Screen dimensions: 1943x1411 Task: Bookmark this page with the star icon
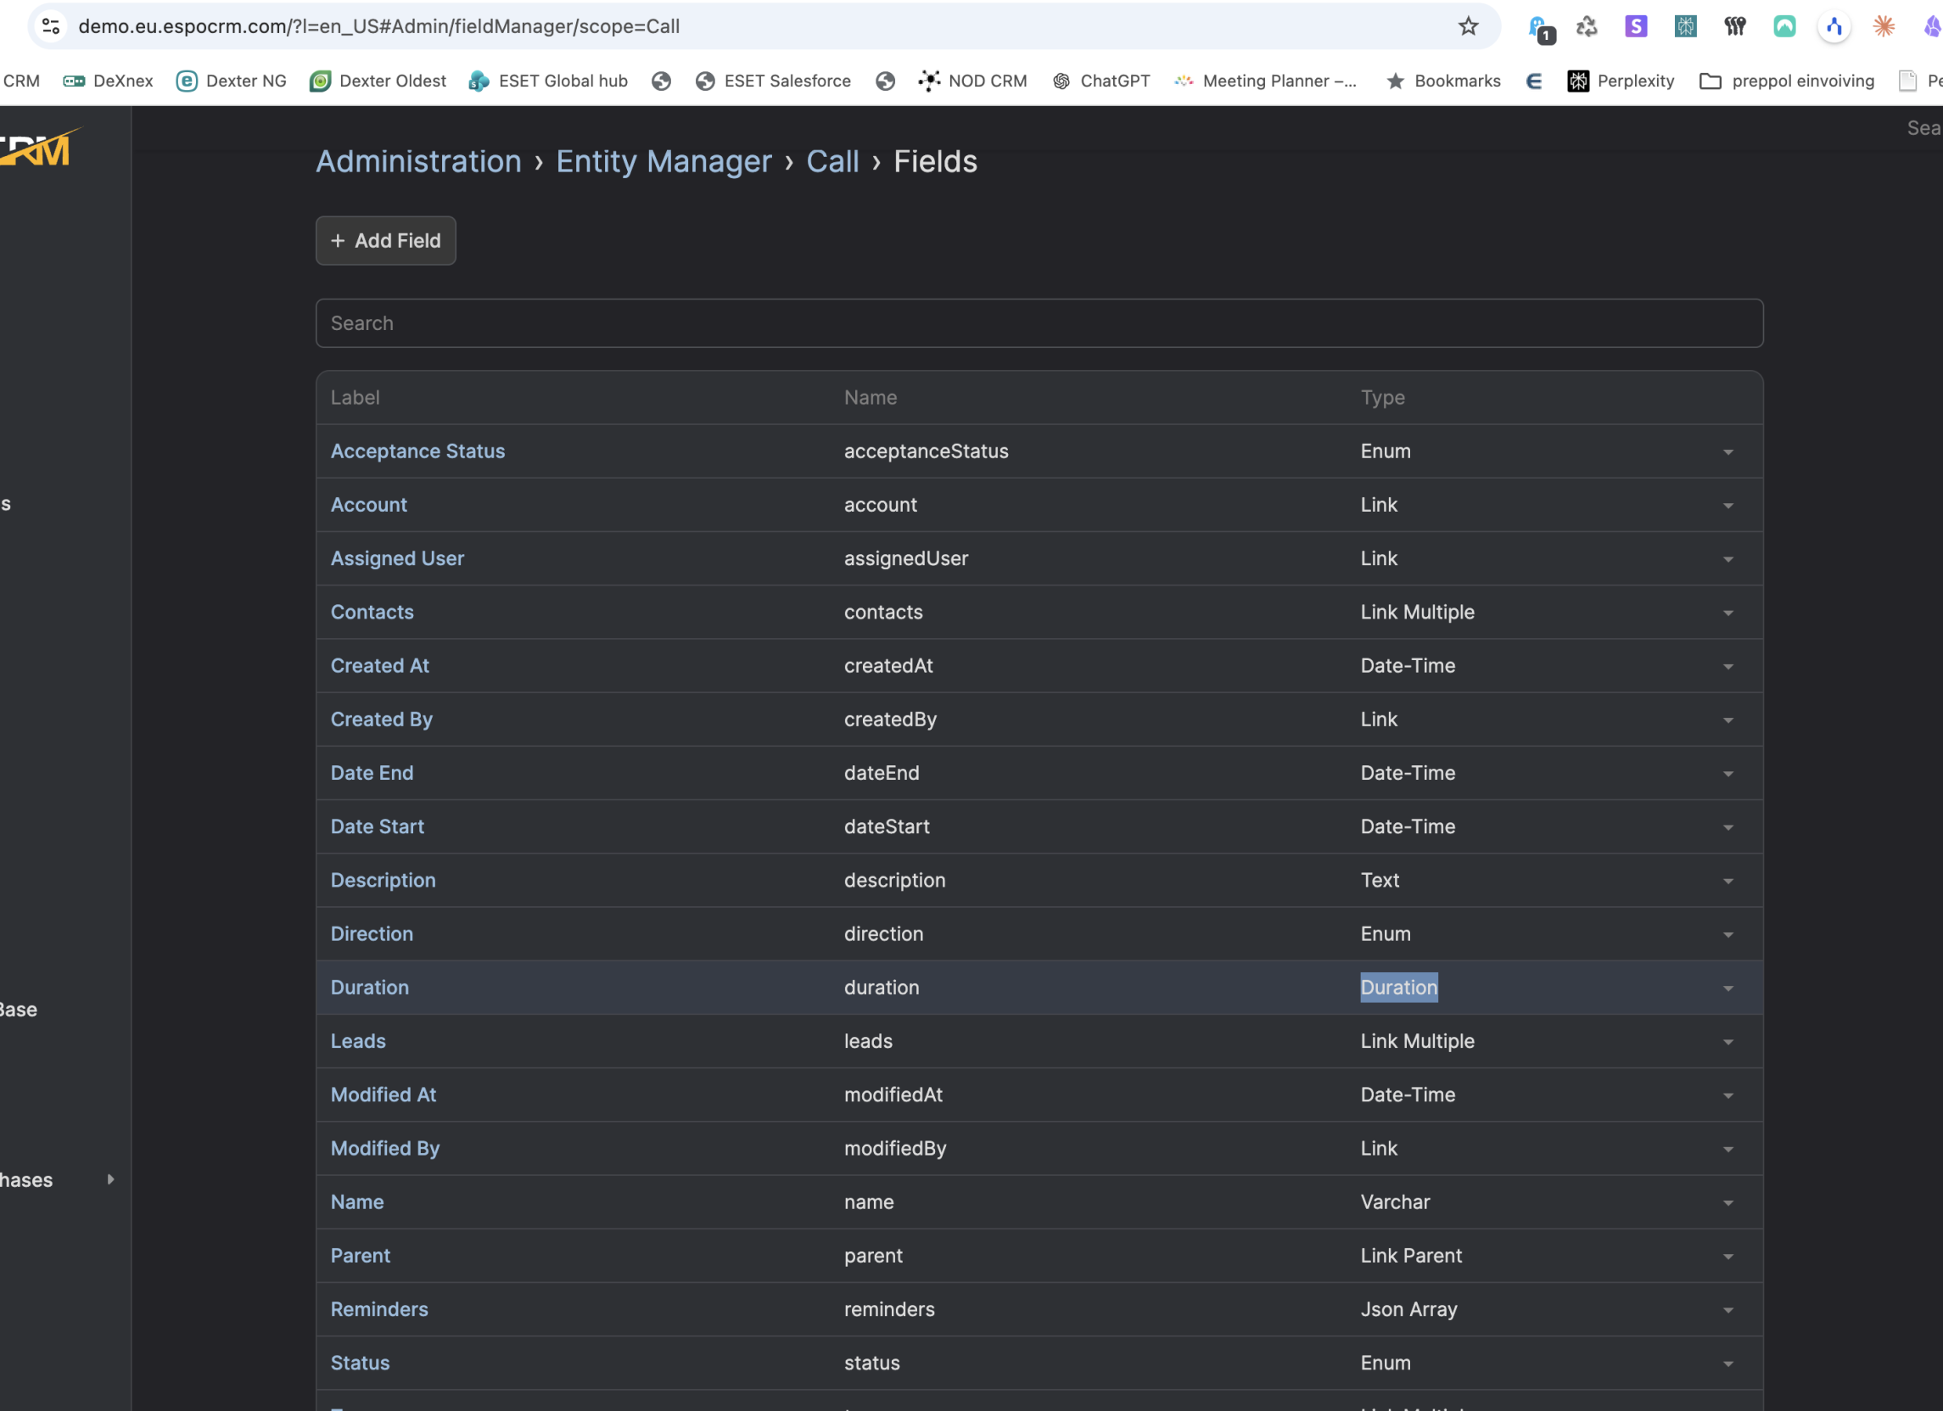[1468, 26]
